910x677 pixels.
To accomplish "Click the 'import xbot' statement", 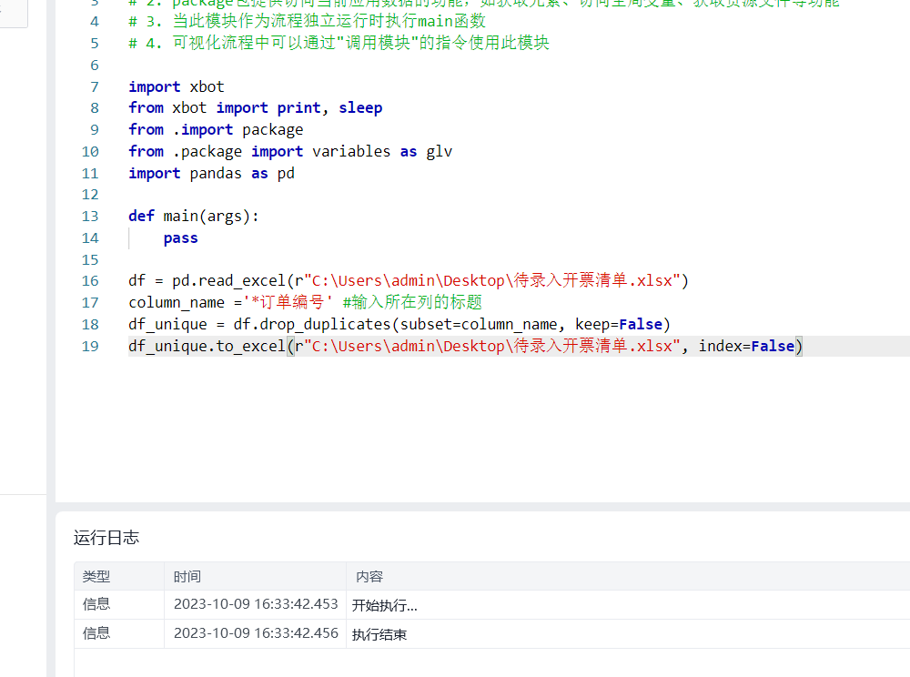I will 177,86.
